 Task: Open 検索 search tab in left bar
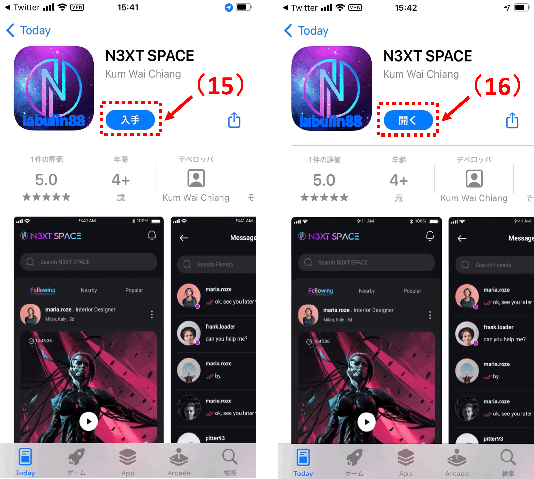click(230, 462)
